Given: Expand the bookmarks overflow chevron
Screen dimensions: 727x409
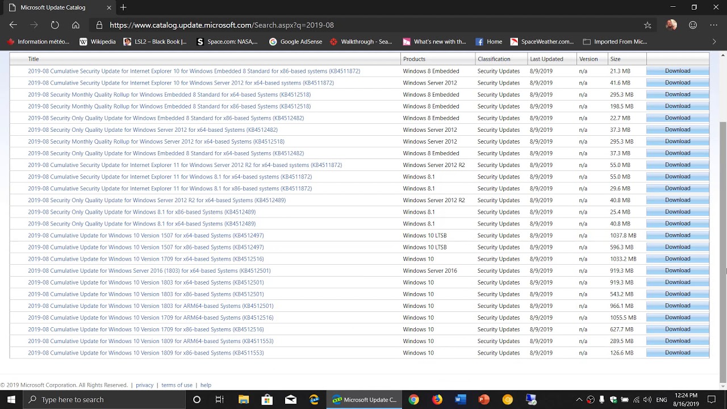Looking at the screenshot, I should coord(714,41).
